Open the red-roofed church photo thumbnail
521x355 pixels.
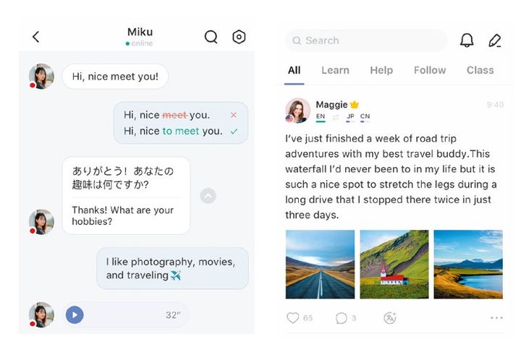pyautogui.click(x=394, y=265)
